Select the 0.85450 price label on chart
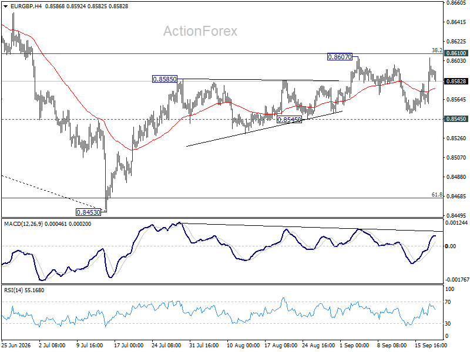Viewport: 470px width, 352px height. pyautogui.click(x=289, y=120)
